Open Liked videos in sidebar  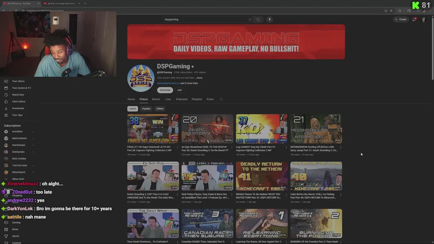(x=19, y=101)
